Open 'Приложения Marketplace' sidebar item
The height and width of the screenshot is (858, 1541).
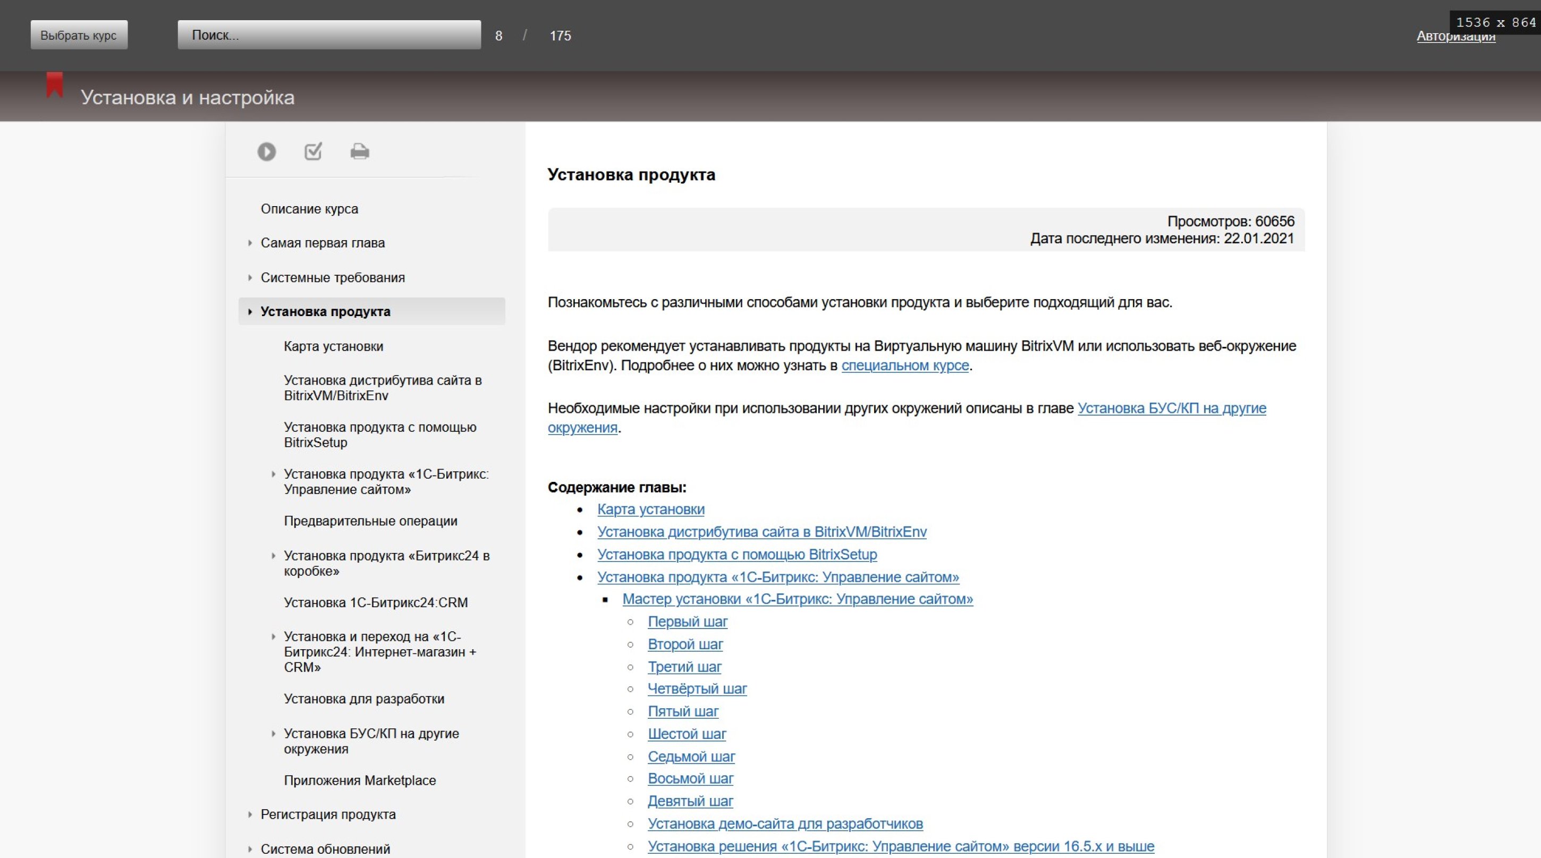(x=360, y=780)
